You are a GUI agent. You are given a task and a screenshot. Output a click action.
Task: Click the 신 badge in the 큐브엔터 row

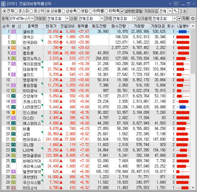pos(13,177)
